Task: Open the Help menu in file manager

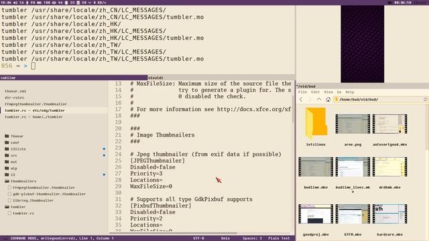Action: click(350, 92)
